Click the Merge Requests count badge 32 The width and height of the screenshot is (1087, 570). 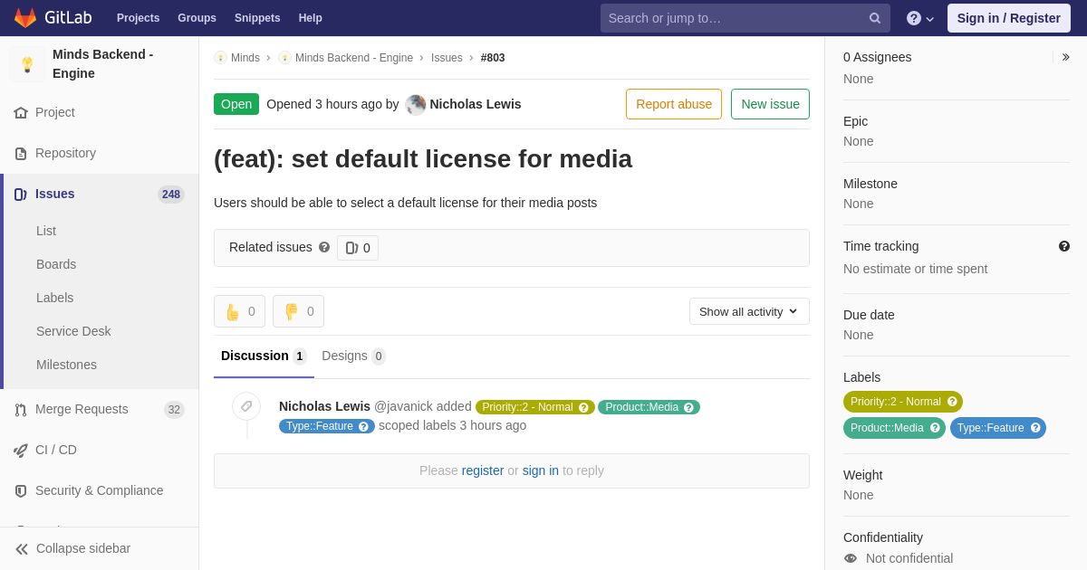[x=174, y=410]
